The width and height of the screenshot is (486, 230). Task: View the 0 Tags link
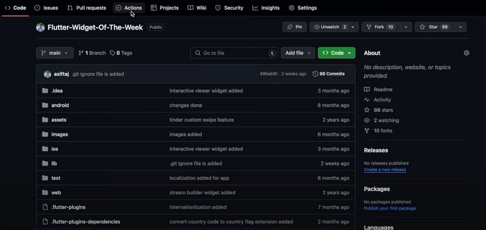pyautogui.click(x=121, y=53)
